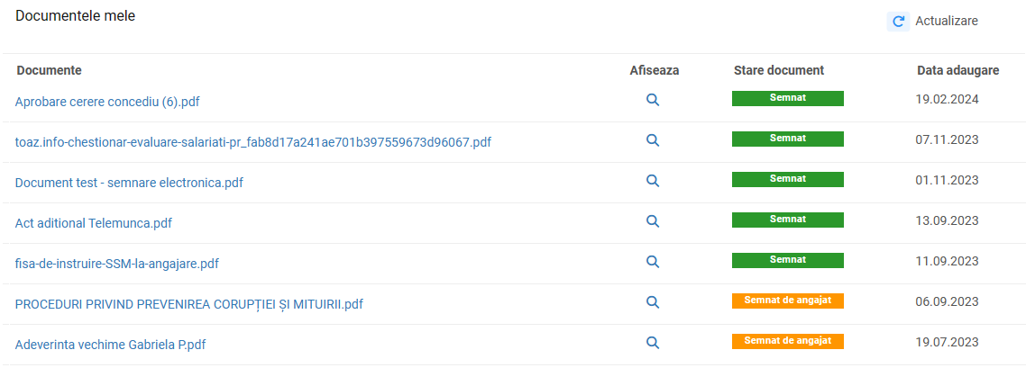Click magnifier for PROCEDURI PRIVIND PREVENIREA CORUPȚIEI document
1026x368 pixels.
[653, 302]
